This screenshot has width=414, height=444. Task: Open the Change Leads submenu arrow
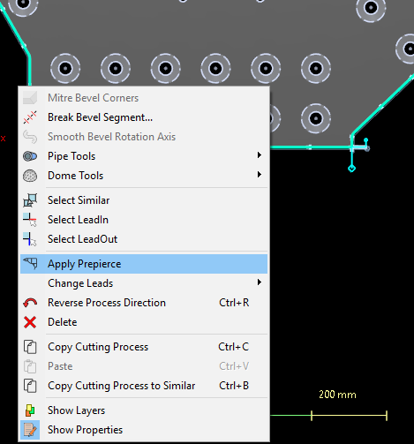pyautogui.click(x=260, y=282)
